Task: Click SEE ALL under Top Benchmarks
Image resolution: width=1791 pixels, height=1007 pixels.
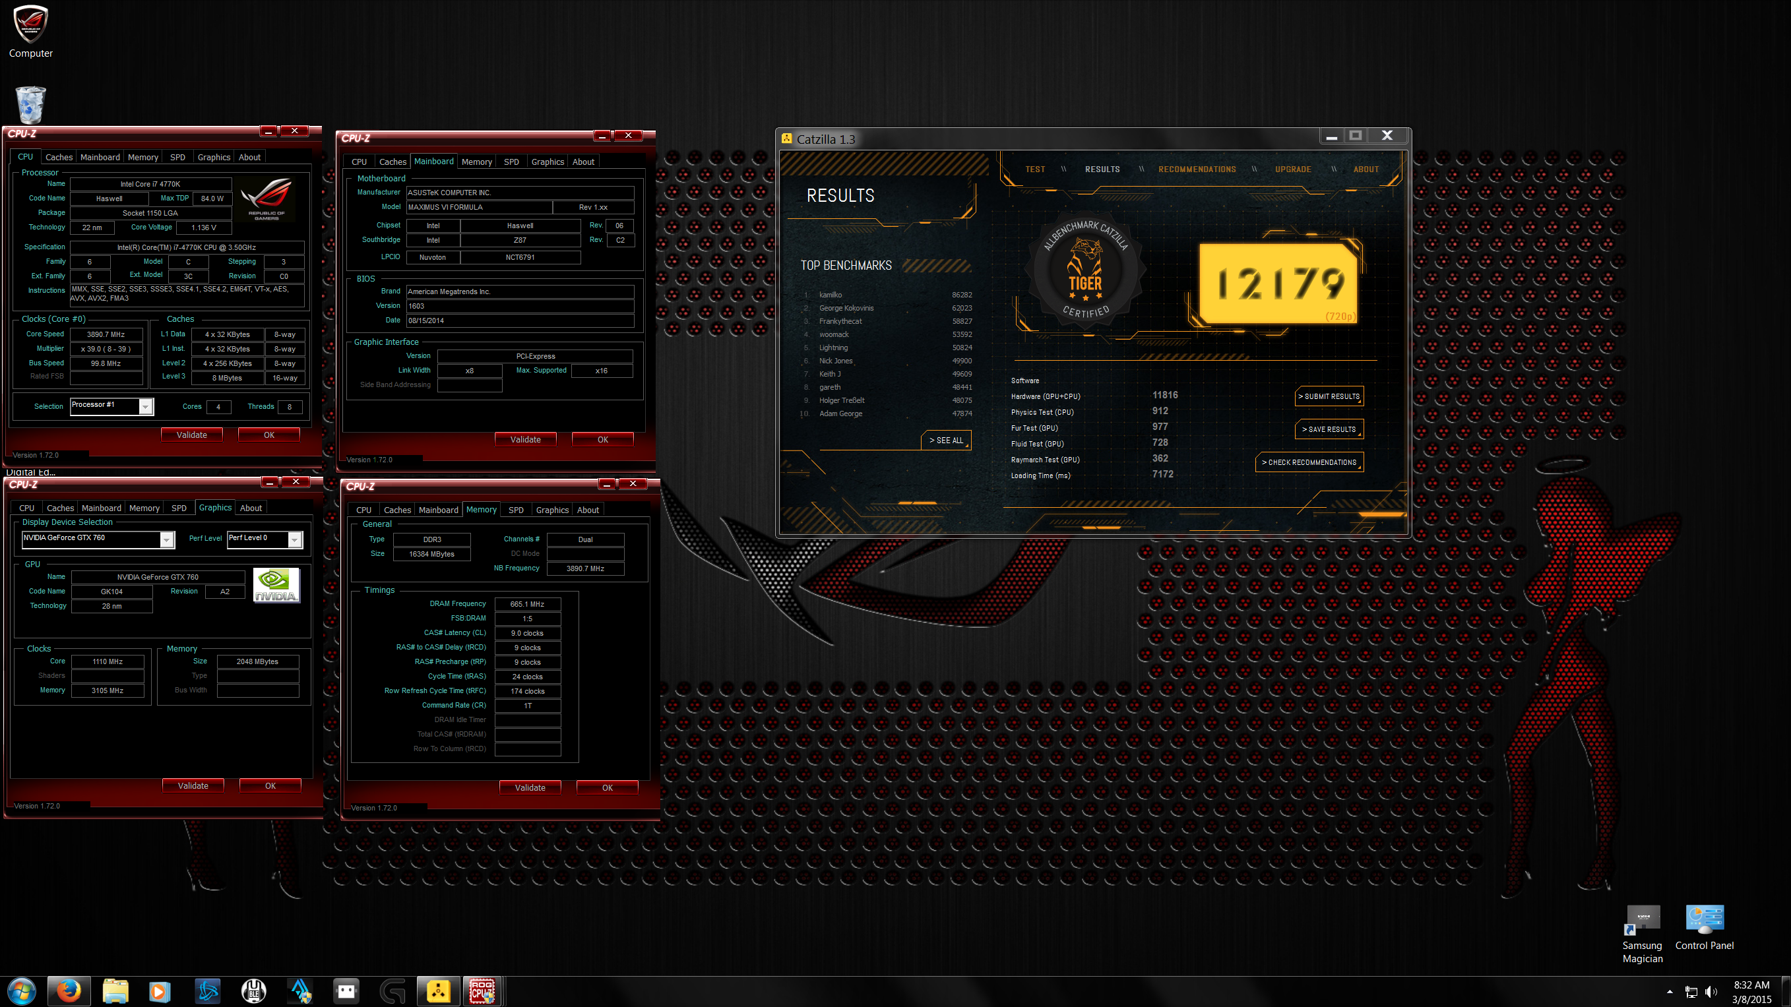Action: pos(945,441)
